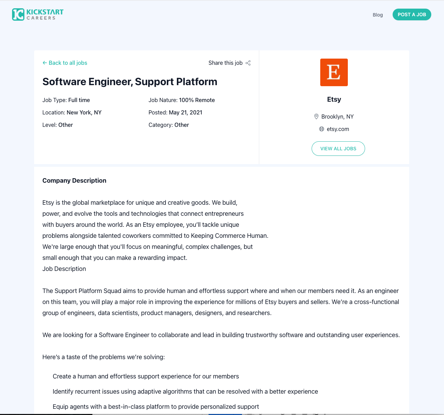
Task: Click the 'Create a human and effortless support' bullet
Action: pyautogui.click(x=146, y=376)
